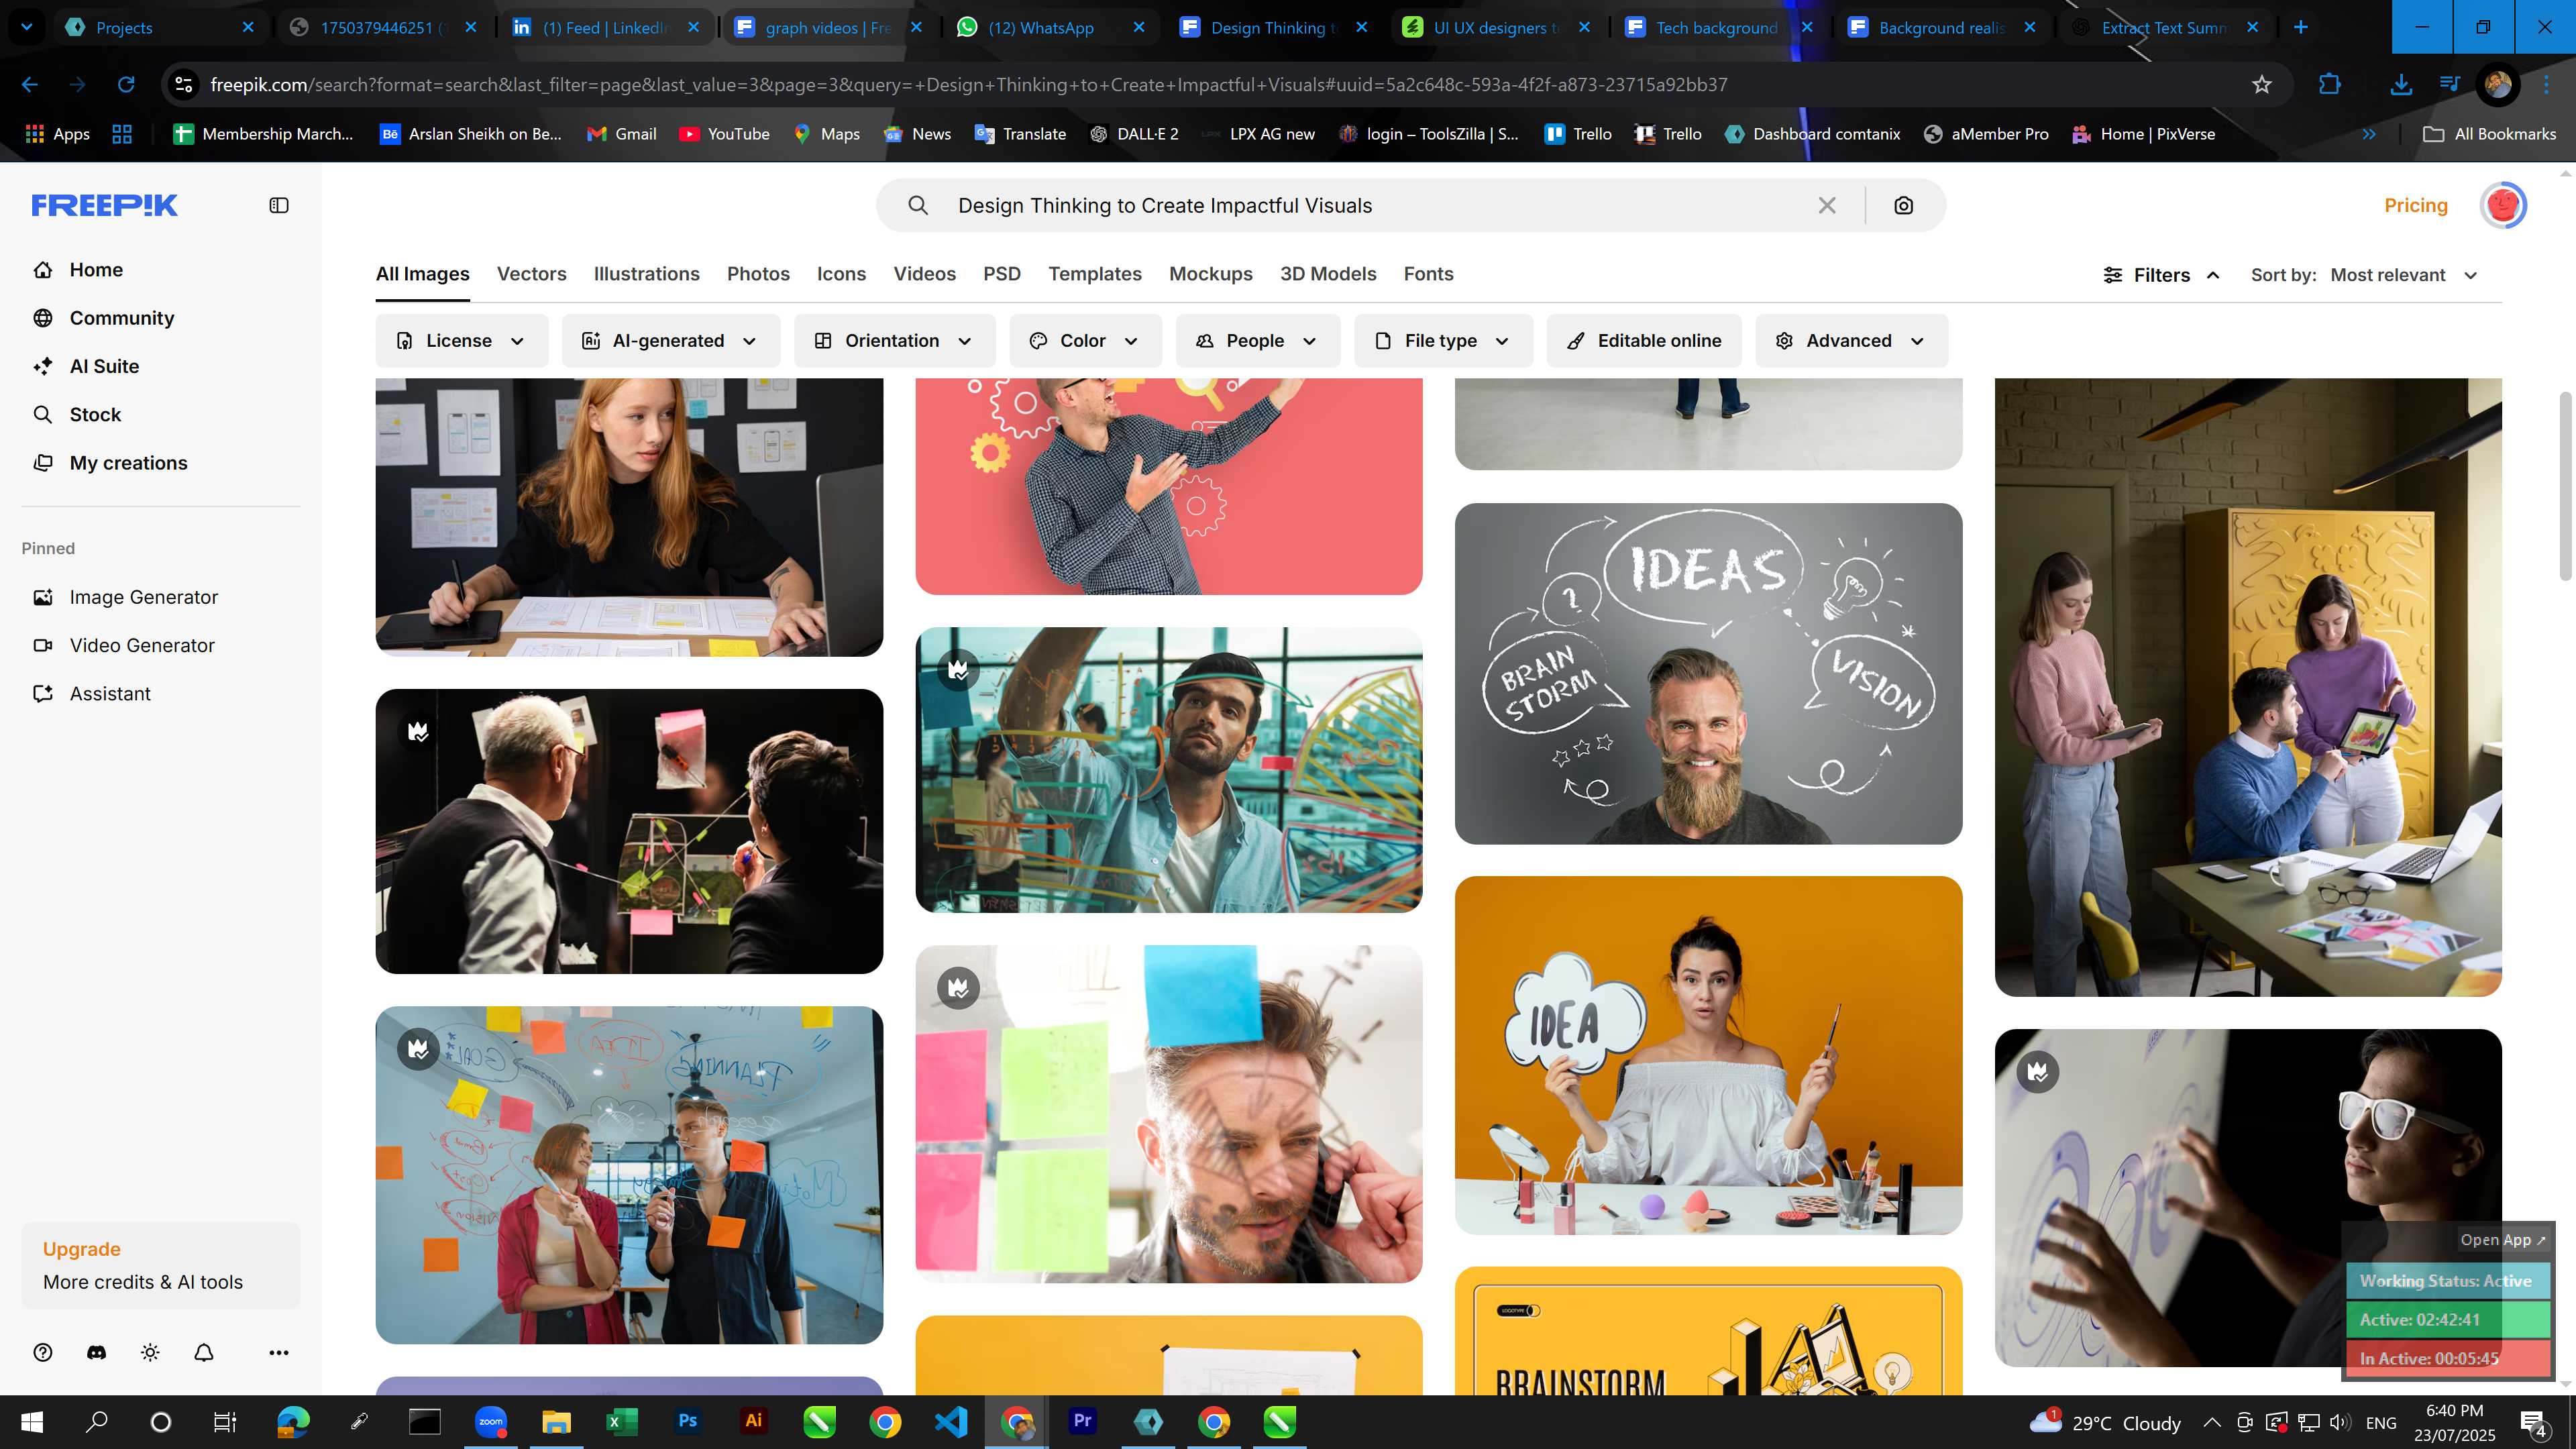Bookmark this page with star icon
This screenshot has width=2576, height=1449.
pos(2262,85)
